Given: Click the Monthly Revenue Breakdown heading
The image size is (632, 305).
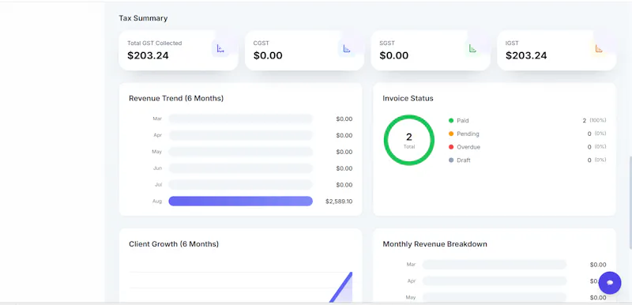Looking at the screenshot, I should [x=435, y=243].
